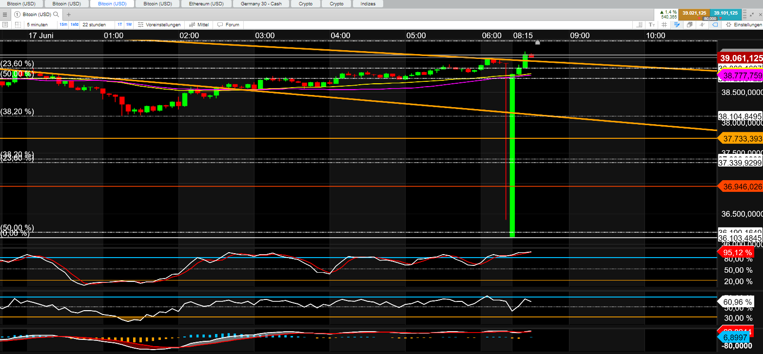Open the chart layers icon
The image size is (763, 354).
690,24
